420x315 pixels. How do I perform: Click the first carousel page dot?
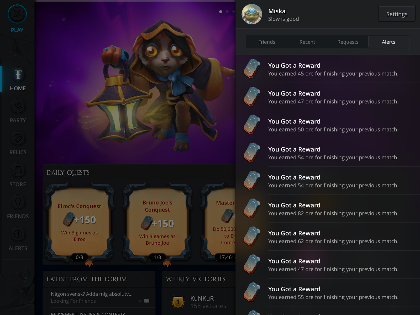pos(220,12)
